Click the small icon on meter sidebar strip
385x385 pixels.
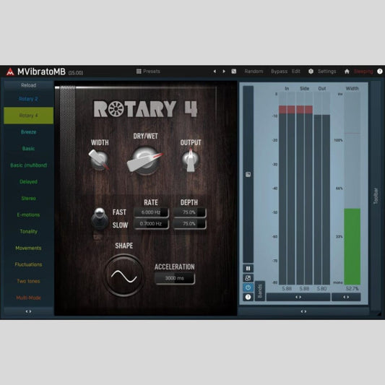pyautogui.click(x=248, y=174)
